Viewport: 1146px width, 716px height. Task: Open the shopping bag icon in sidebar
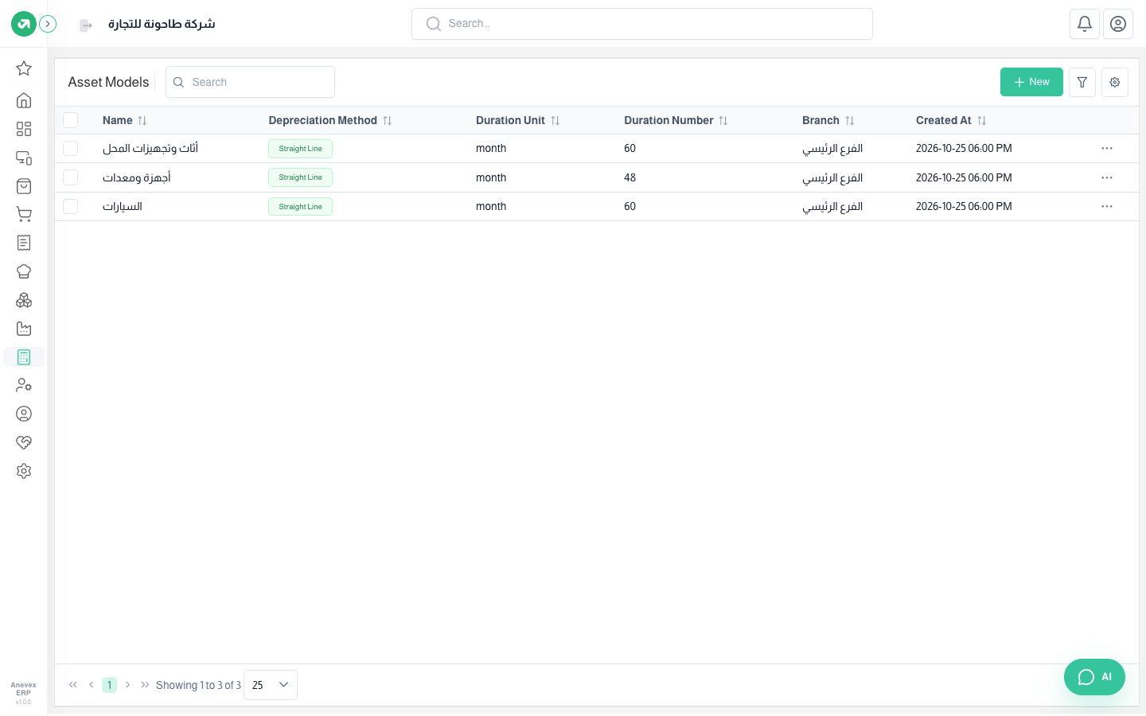tap(24, 186)
